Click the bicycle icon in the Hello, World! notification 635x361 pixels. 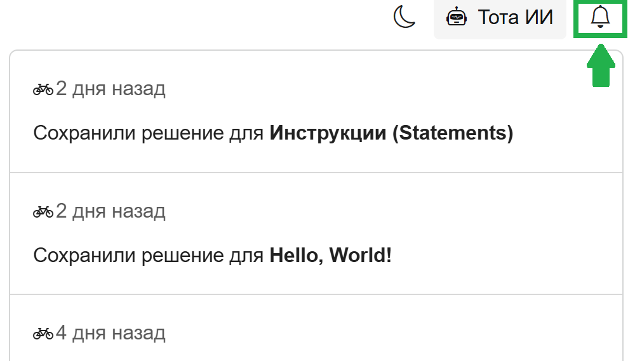(x=43, y=211)
